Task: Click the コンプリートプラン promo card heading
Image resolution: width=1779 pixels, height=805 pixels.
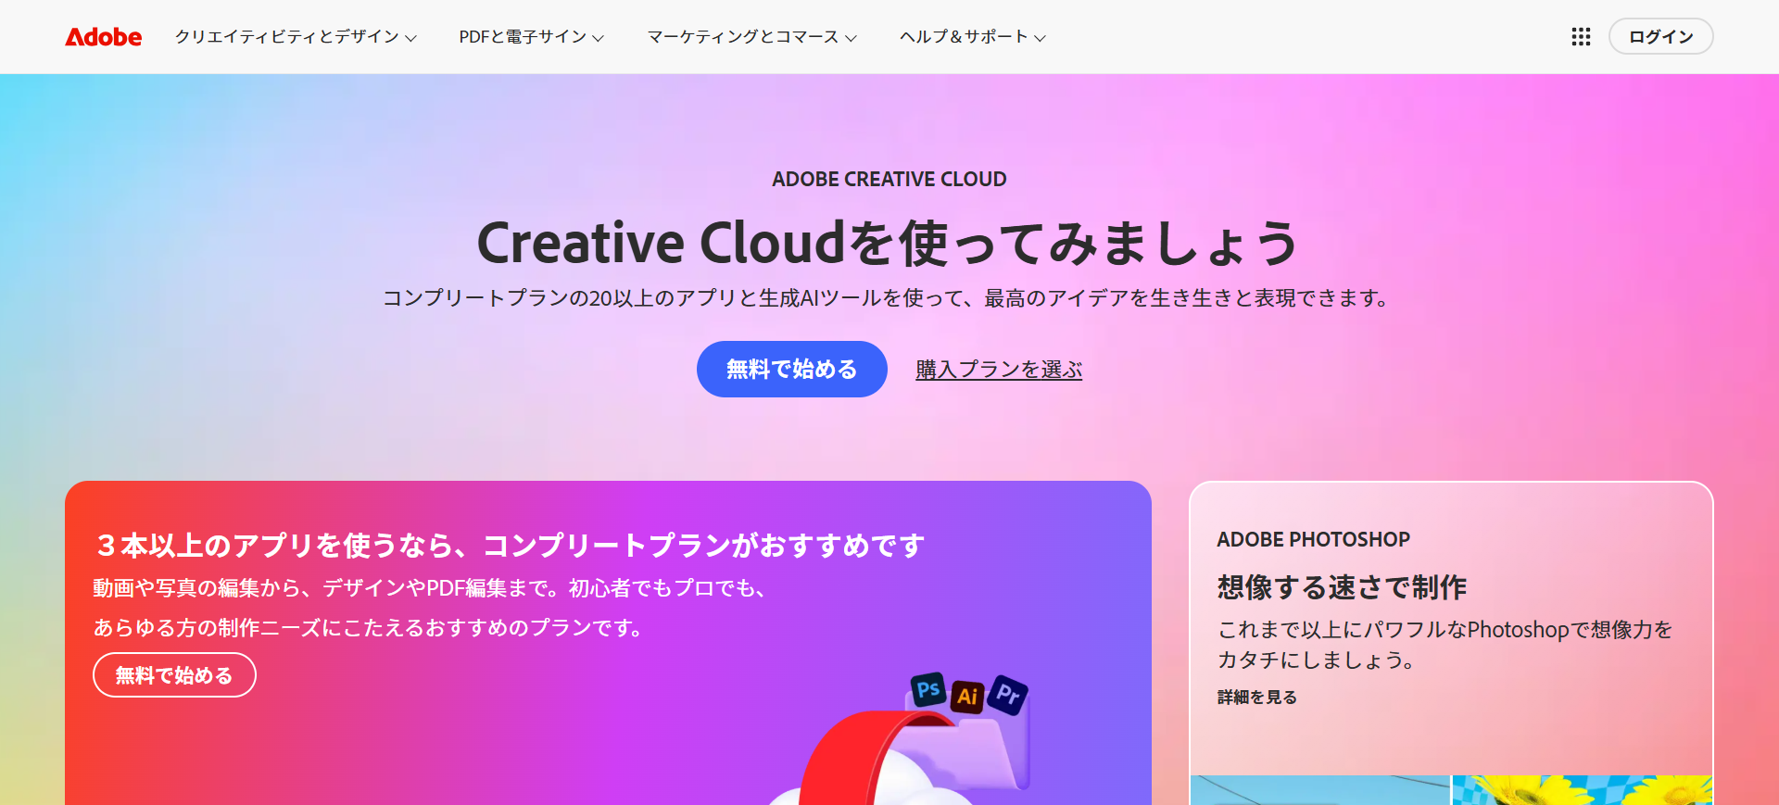Action: [x=510, y=546]
